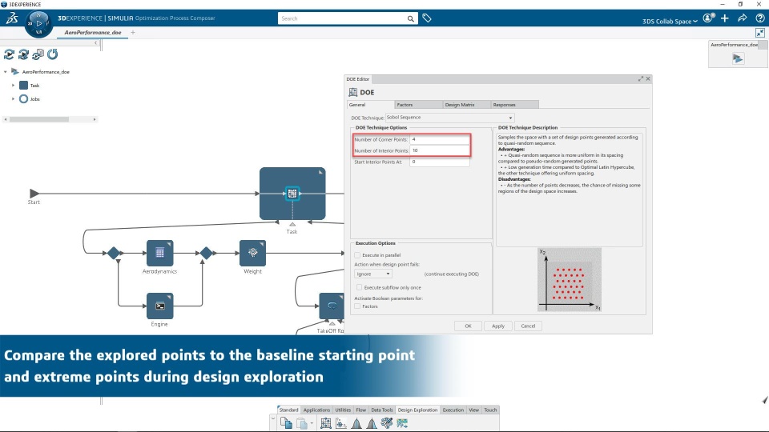Open the tag icon beside search
Image resolution: width=769 pixels, height=432 pixels.
coord(427,18)
